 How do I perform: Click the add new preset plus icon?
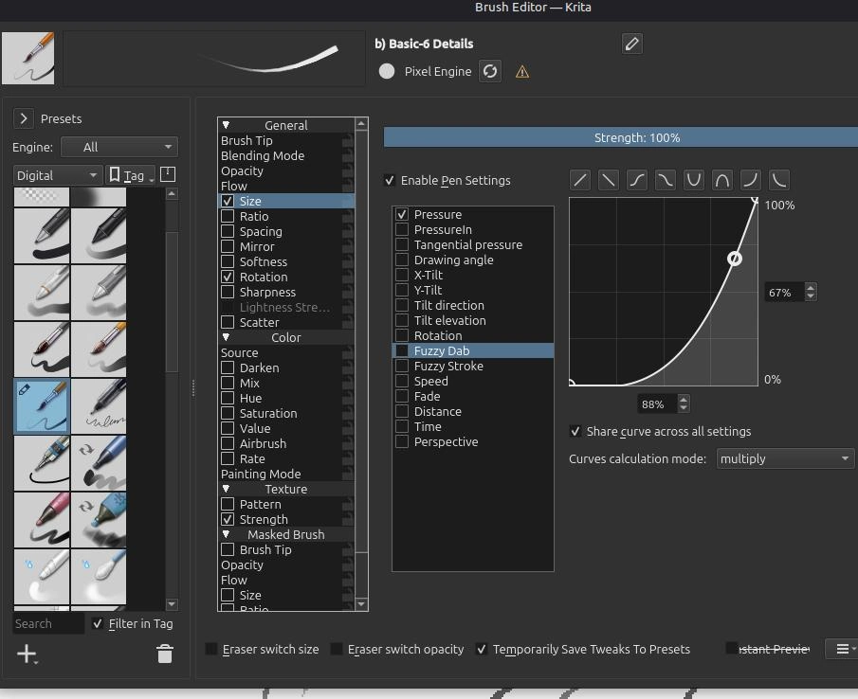(27, 654)
